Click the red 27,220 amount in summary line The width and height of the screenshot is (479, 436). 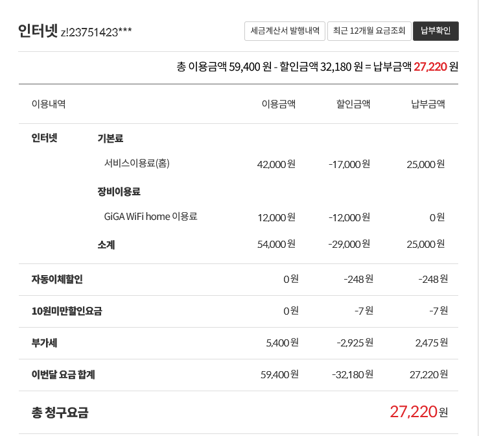[430, 67]
